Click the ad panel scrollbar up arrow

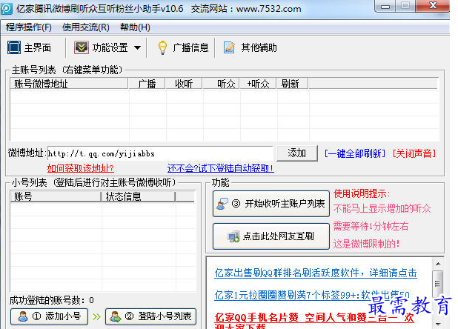438,264
